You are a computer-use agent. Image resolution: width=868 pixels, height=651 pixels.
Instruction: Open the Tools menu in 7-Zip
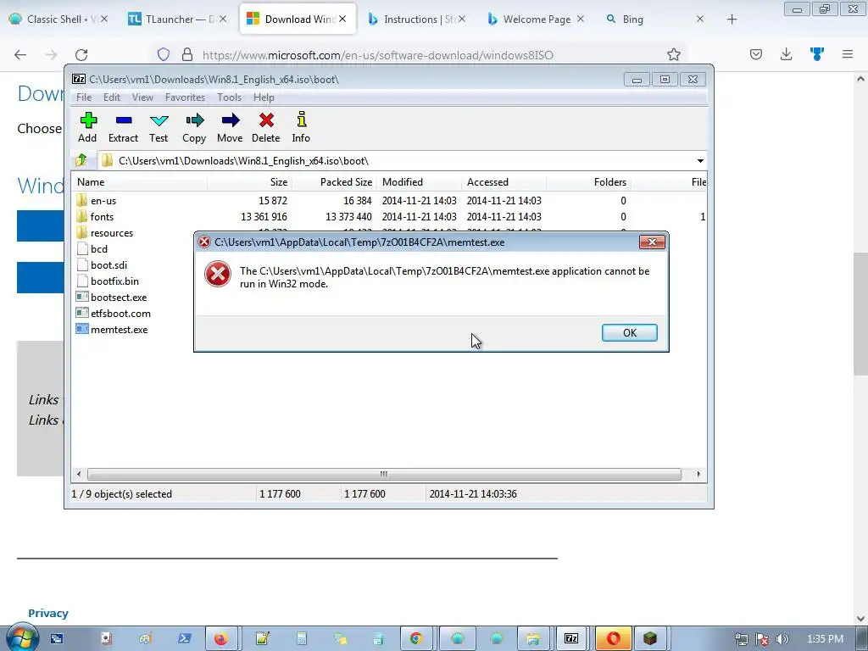click(x=229, y=97)
